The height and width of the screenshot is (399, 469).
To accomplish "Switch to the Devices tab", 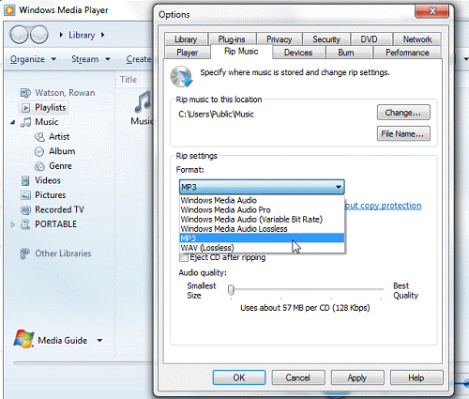I will tap(298, 53).
